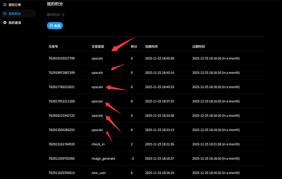This screenshot has height=179, width=282.
Task: Go to the 我的邀请 sidebar page
Action: (x=15, y=23)
